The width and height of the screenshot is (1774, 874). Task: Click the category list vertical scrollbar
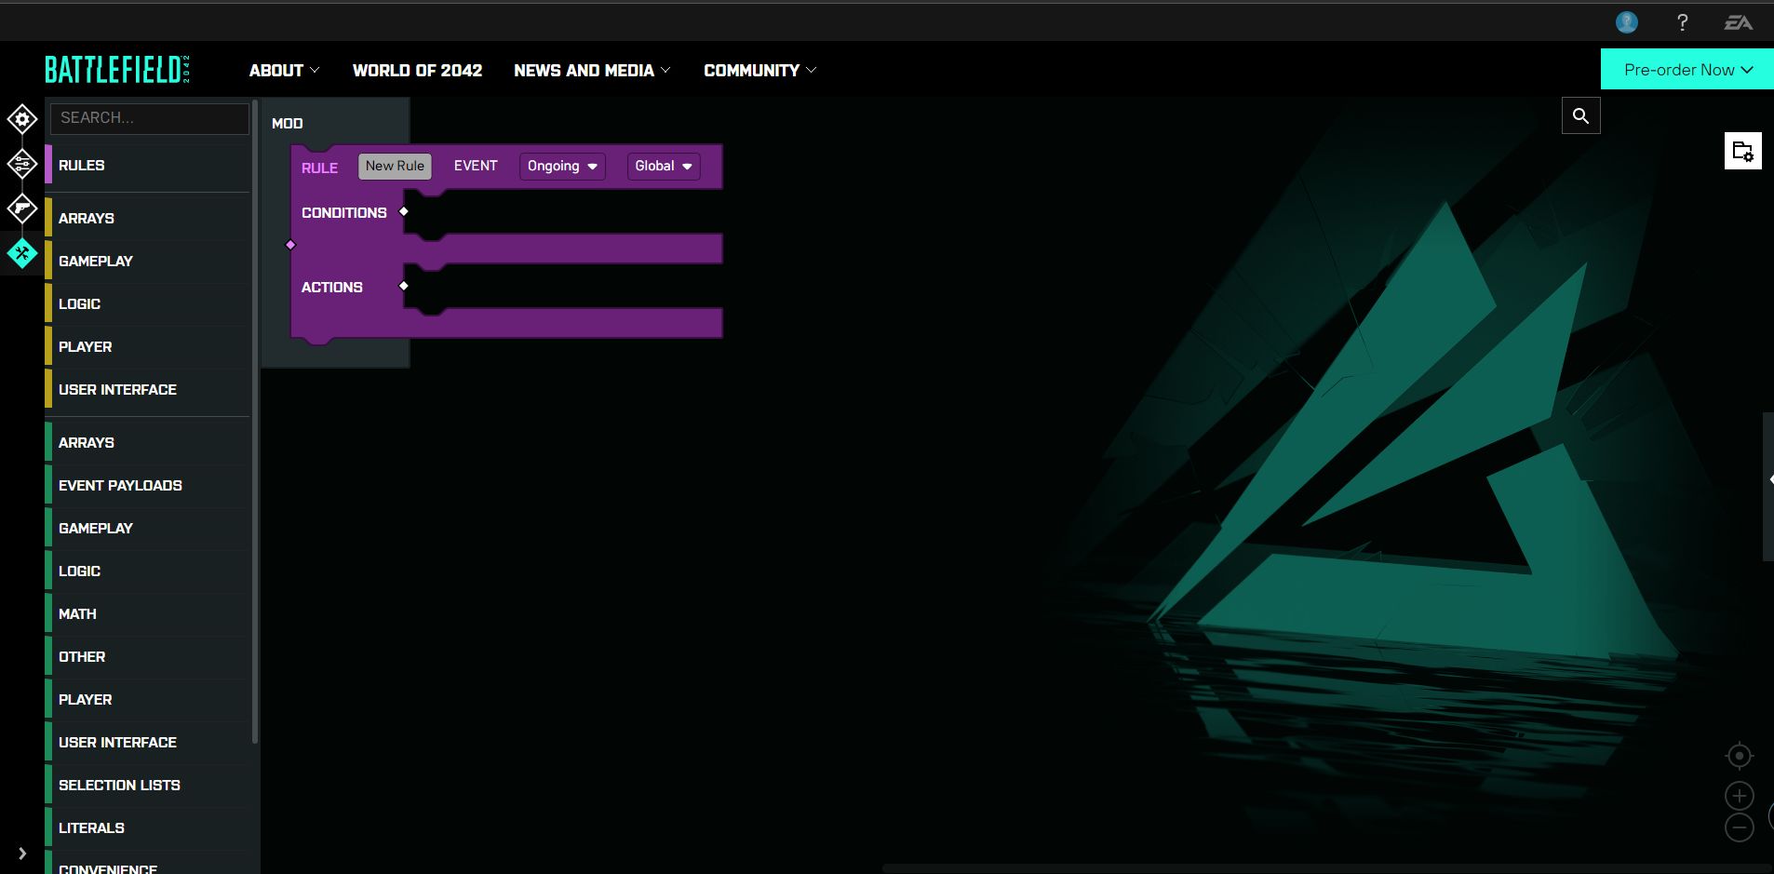click(x=255, y=421)
